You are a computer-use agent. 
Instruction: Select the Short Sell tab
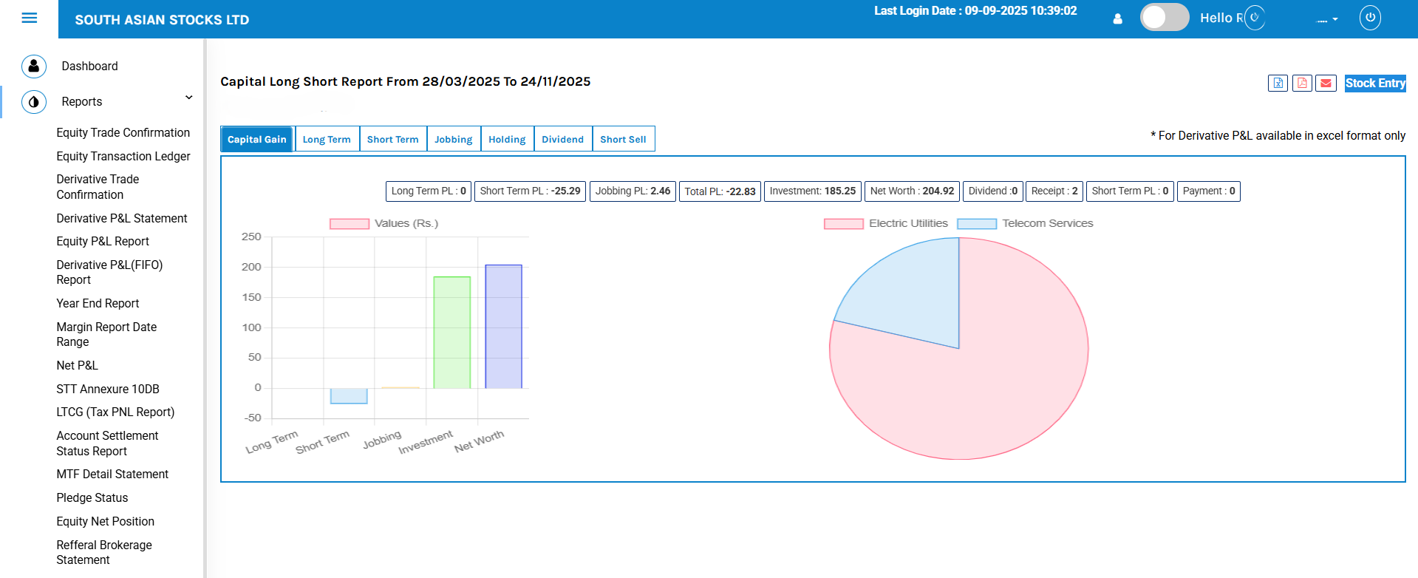(623, 140)
